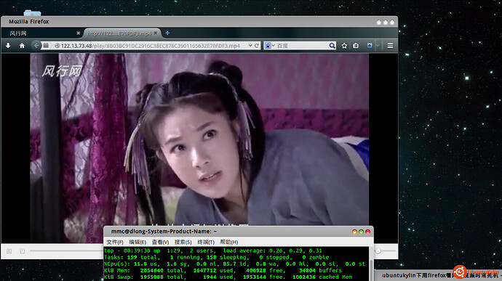Open the Firefox hamburger menu
Image resolution: width=502 pixels, height=281 pixels.
pyautogui.click(x=390, y=46)
